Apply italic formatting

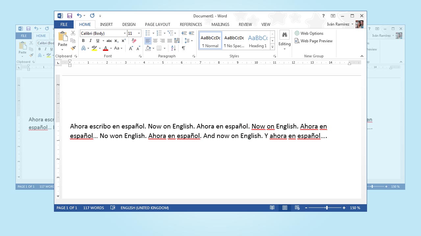(90, 41)
